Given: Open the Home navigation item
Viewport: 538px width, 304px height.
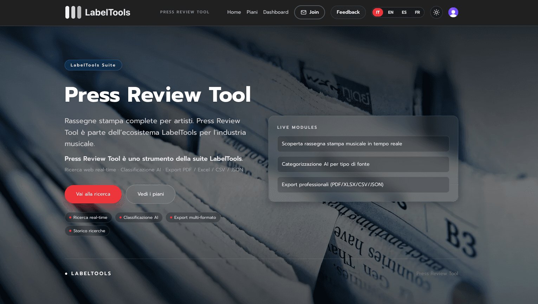Looking at the screenshot, I should [234, 12].
